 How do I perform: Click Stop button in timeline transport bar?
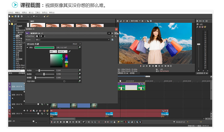tap(67, 122)
